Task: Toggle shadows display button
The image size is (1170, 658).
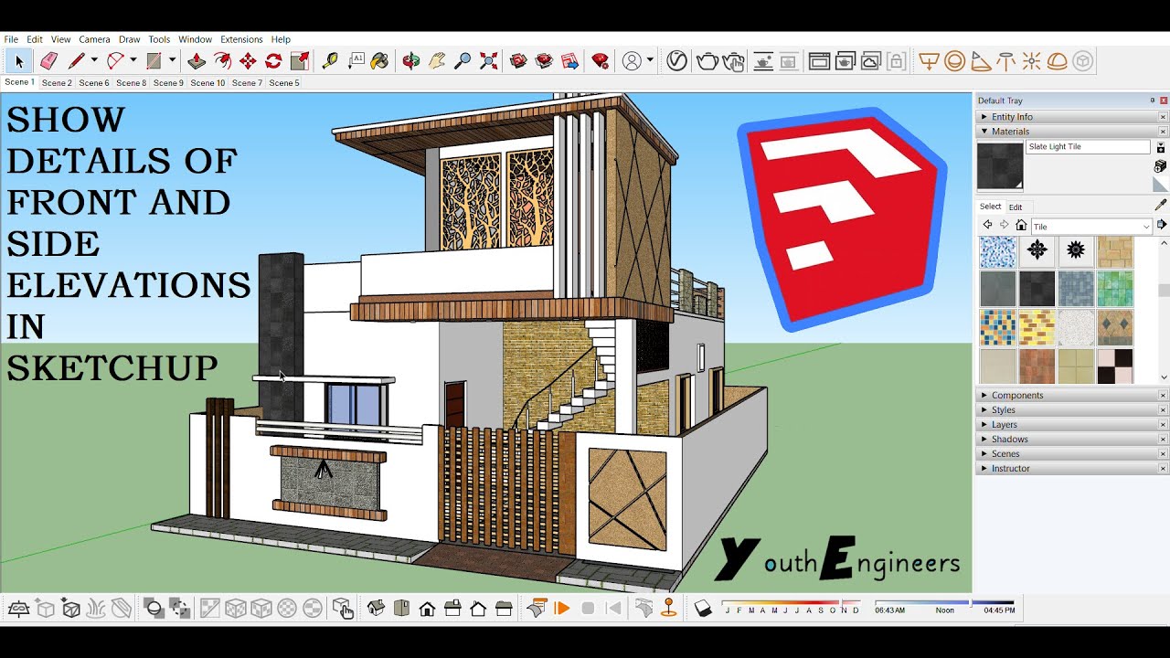Action: click(703, 608)
